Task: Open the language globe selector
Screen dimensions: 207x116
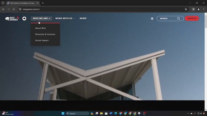Action: coord(152,19)
